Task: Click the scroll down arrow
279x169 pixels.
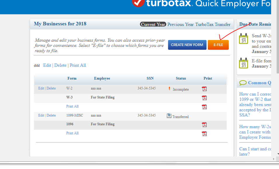Action: point(278,154)
